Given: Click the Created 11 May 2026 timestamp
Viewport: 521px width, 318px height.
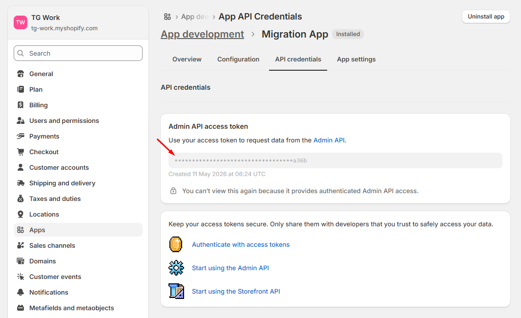Looking at the screenshot, I should point(217,174).
